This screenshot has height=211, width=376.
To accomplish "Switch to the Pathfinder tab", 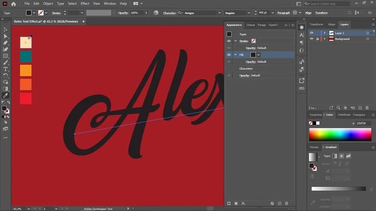I will coord(344,115).
